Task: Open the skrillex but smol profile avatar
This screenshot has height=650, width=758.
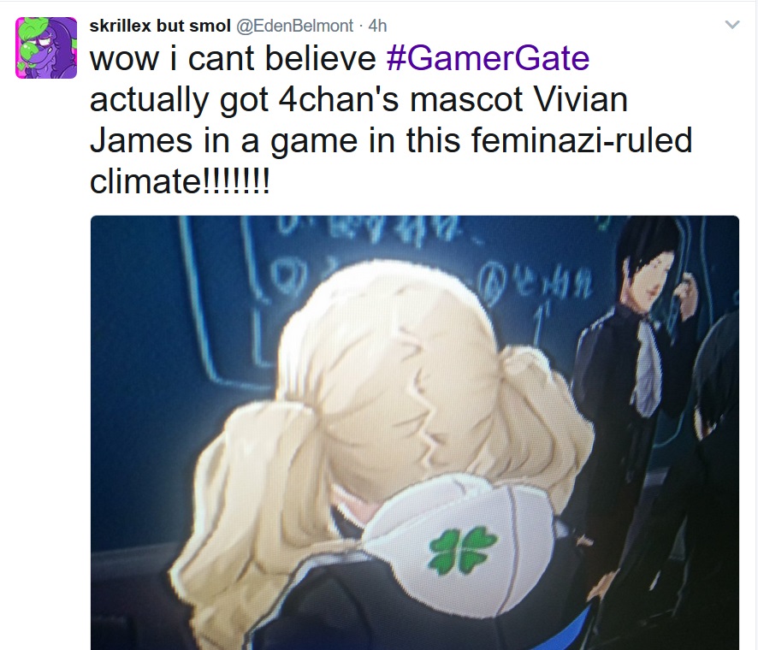Action: coord(46,47)
